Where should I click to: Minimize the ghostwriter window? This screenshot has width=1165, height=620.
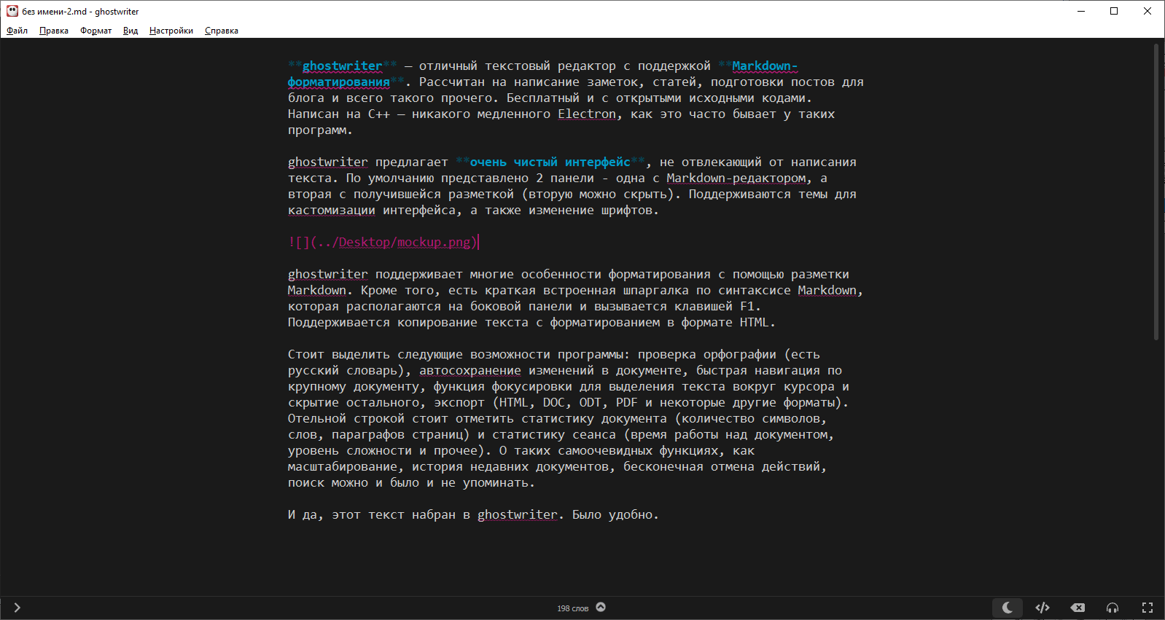tap(1081, 11)
